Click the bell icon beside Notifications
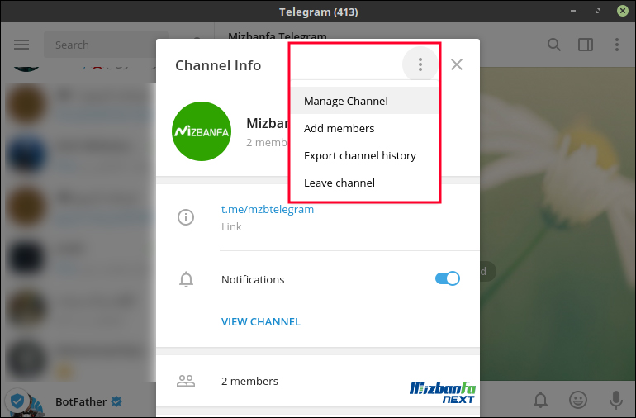Screen dimensions: 636x418 [x=186, y=279]
